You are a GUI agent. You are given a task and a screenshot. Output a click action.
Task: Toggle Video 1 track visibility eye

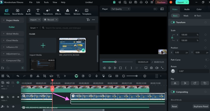pos(18,97)
